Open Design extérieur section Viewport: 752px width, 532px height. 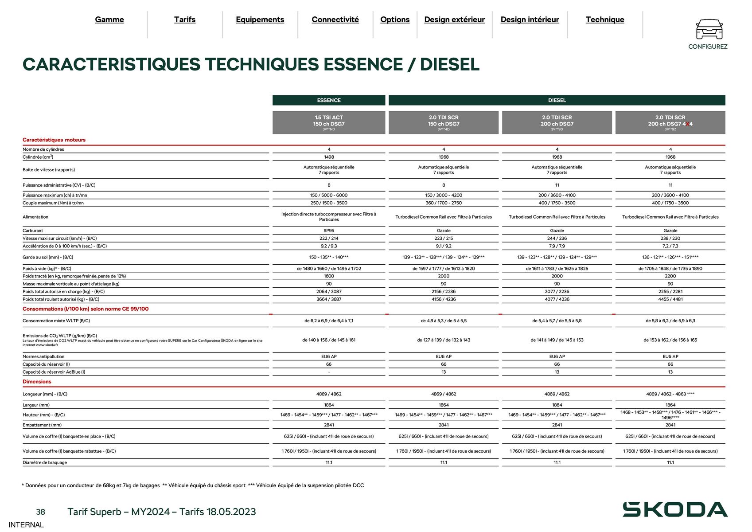coord(455,20)
